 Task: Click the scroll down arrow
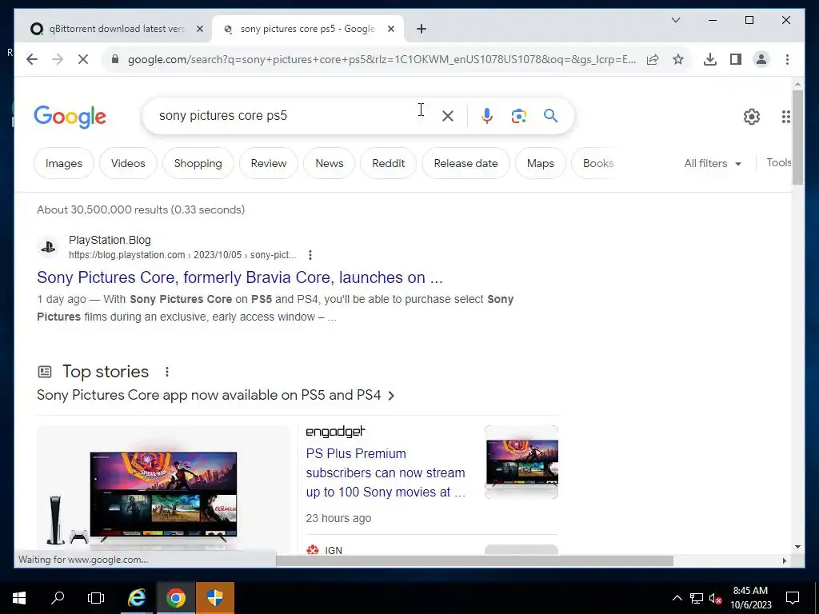pyautogui.click(x=797, y=547)
